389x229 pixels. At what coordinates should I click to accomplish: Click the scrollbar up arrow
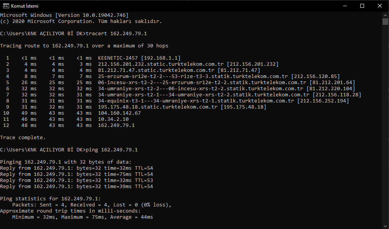[x=385, y=15]
